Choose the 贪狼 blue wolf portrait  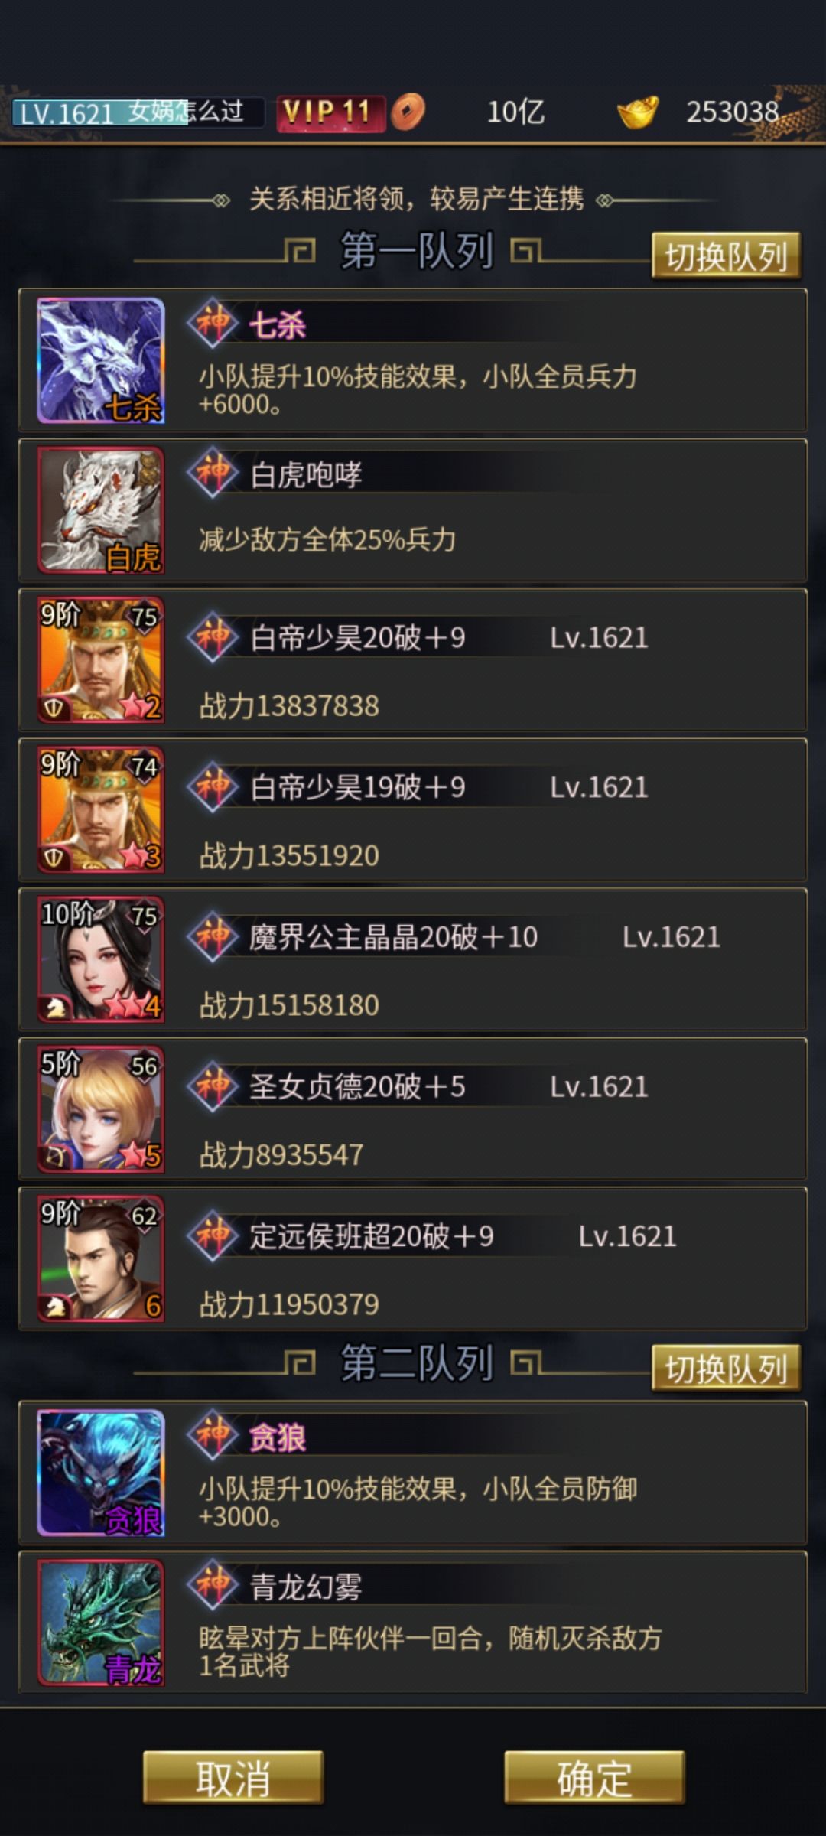(101, 1473)
